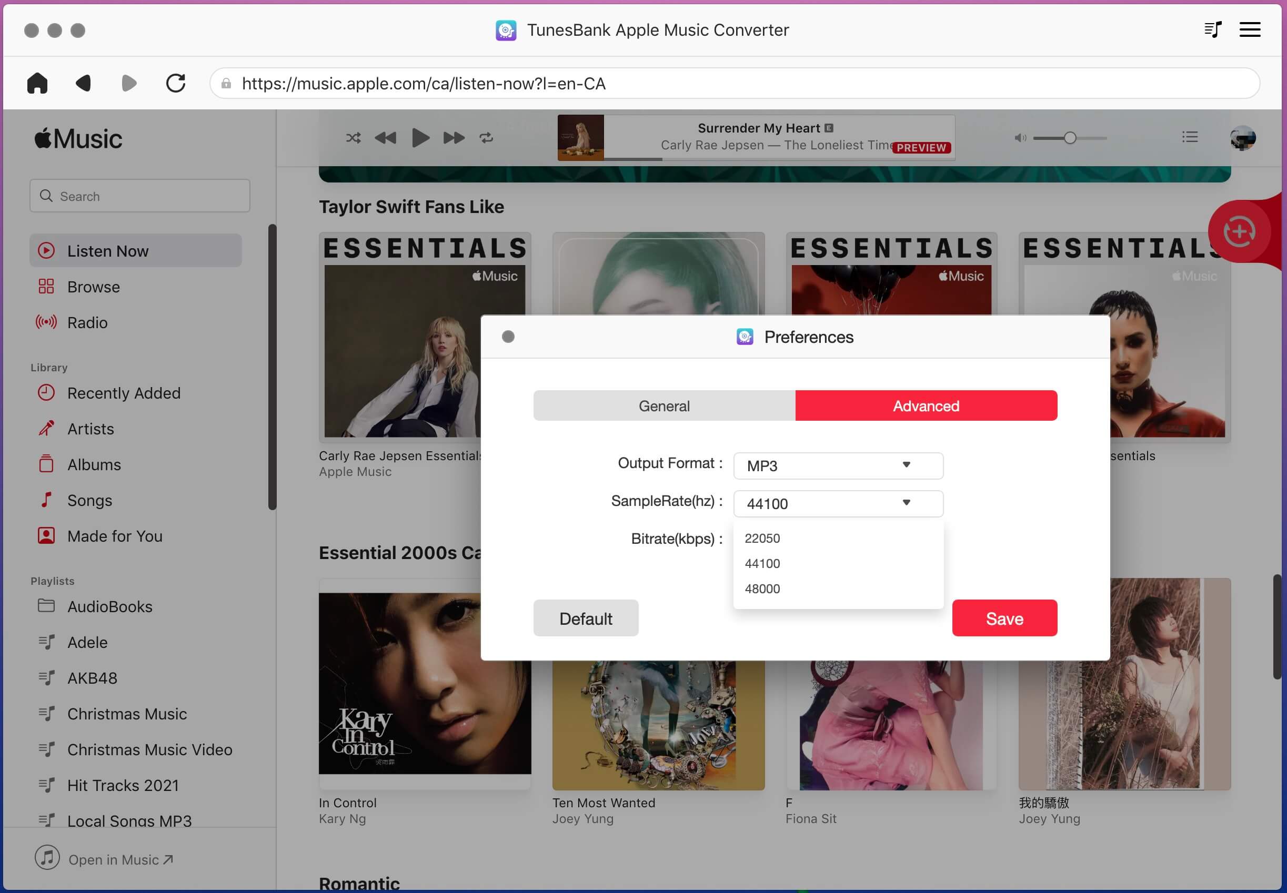Click the red add-to-convert floating button
The image size is (1287, 893).
[x=1239, y=231]
